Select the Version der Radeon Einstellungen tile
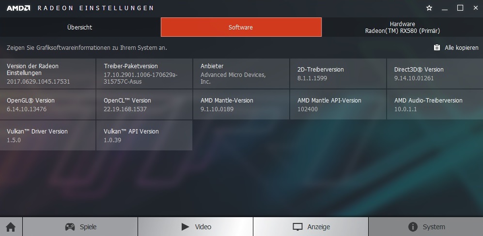 click(48, 74)
